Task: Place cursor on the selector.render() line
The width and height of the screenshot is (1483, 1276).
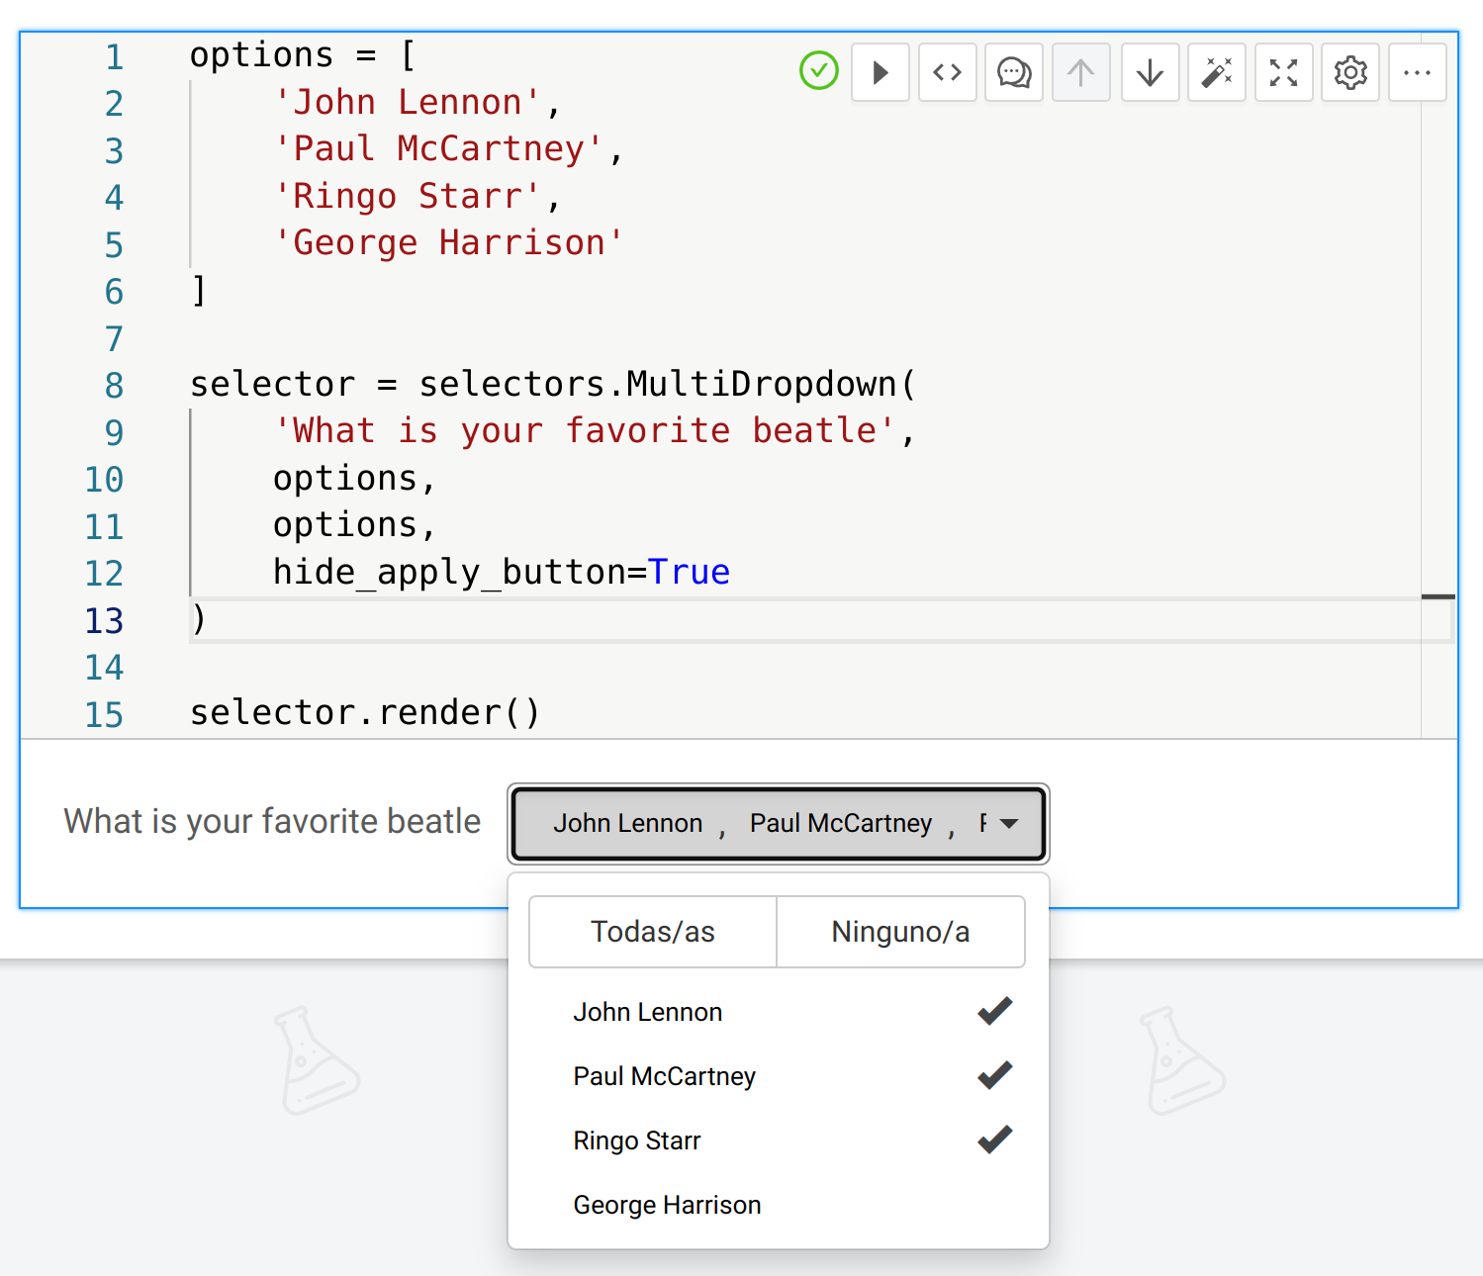Action: [x=365, y=713]
